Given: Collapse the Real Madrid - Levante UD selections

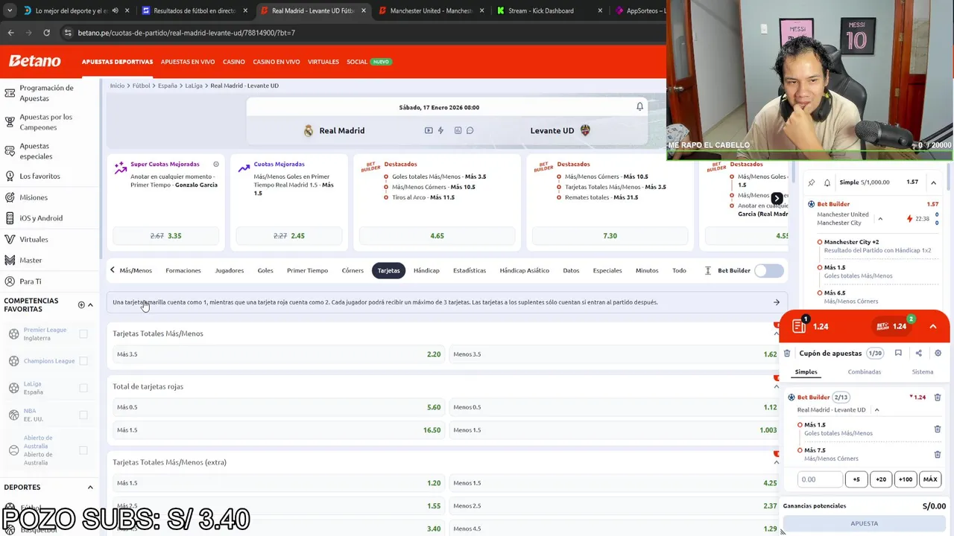Looking at the screenshot, I should (876, 410).
